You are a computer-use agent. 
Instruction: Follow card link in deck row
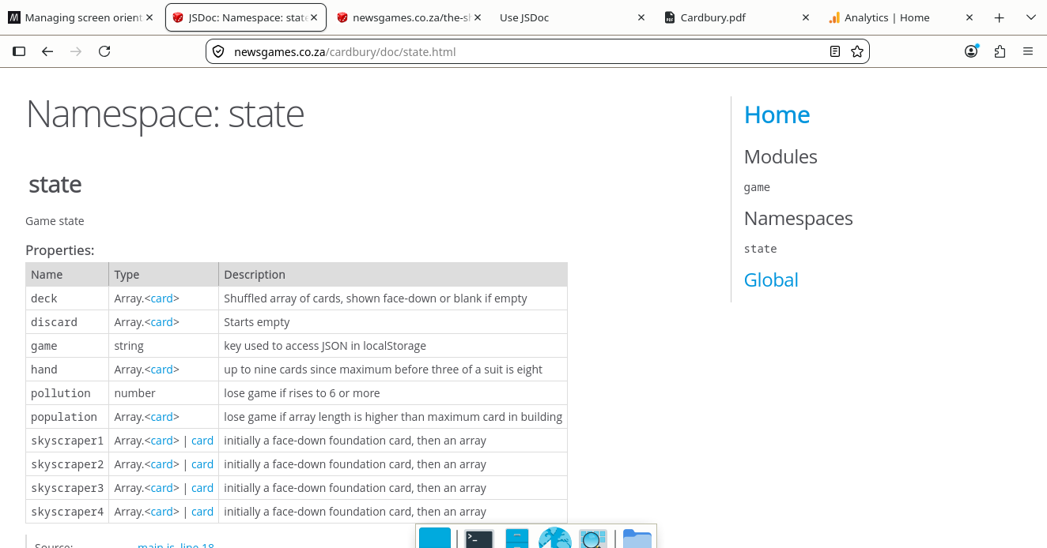coord(162,298)
